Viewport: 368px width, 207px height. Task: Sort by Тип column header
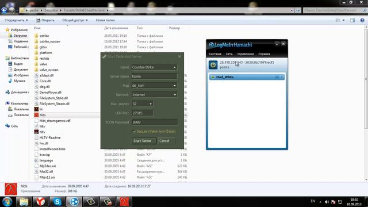tap(140, 28)
